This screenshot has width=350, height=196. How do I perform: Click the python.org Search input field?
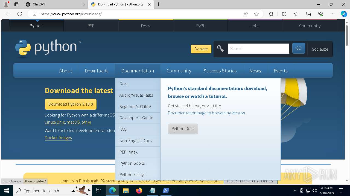click(x=258, y=49)
